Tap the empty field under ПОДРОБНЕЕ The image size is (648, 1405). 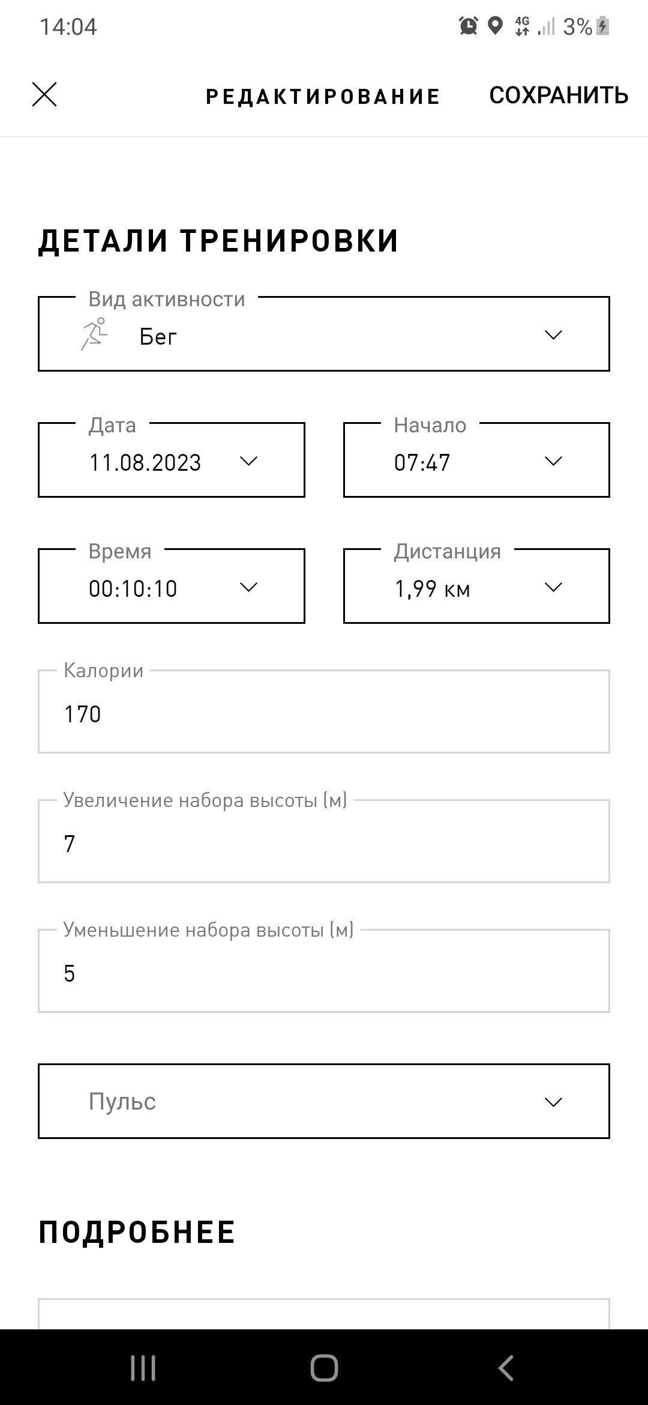coord(324,1315)
